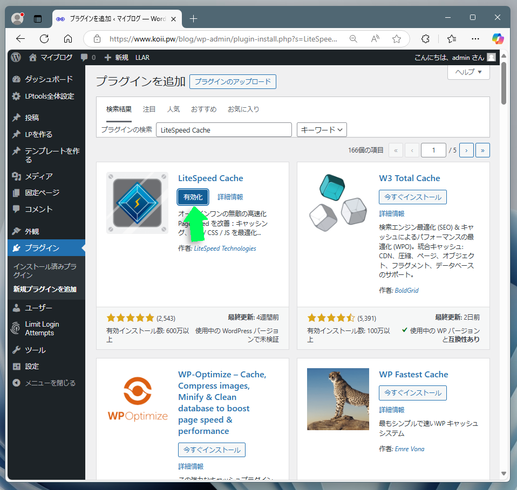This screenshot has width=517, height=490.
Task: Click the plugin search field
Action: 224,130
